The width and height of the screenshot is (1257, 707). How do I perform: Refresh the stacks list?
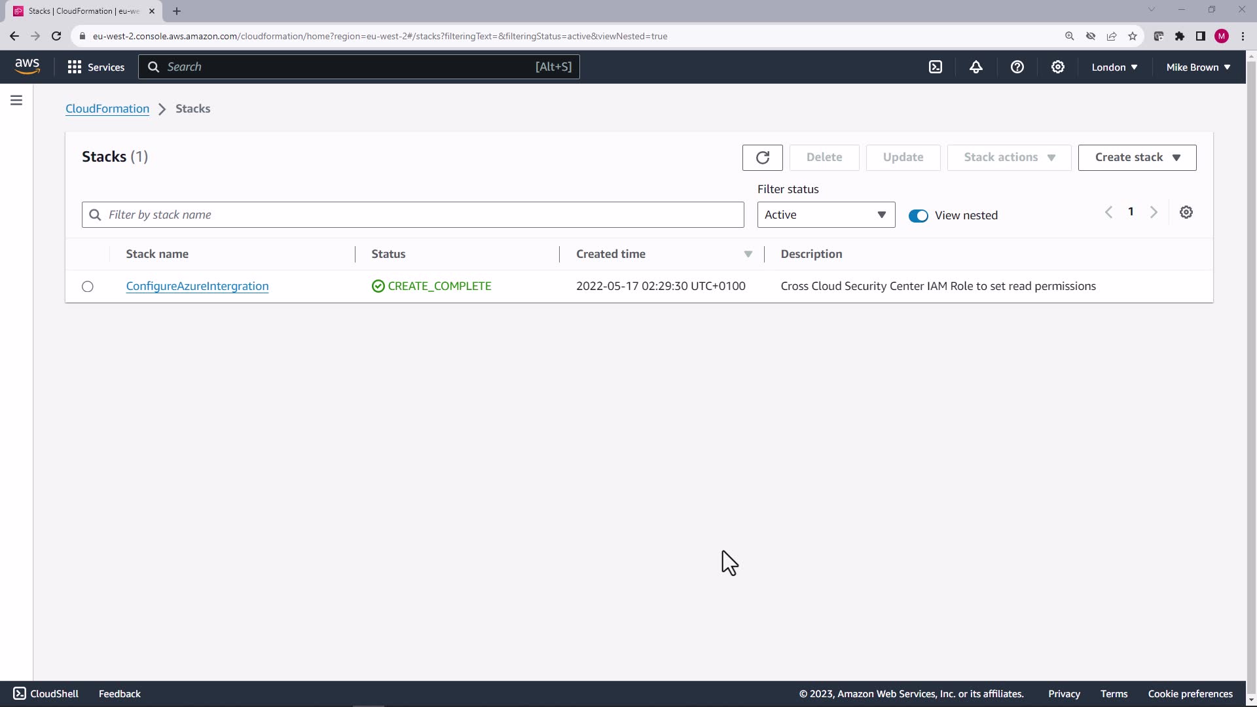(762, 158)
